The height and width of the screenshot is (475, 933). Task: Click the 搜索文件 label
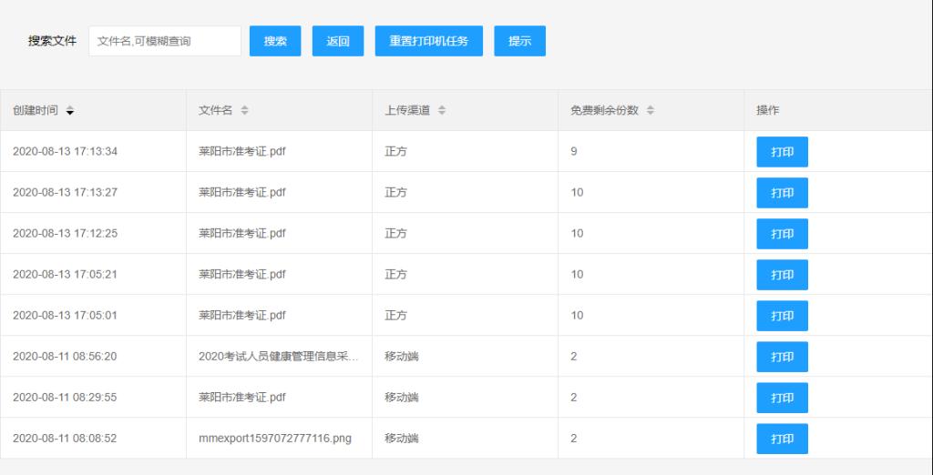click(52, 41)
